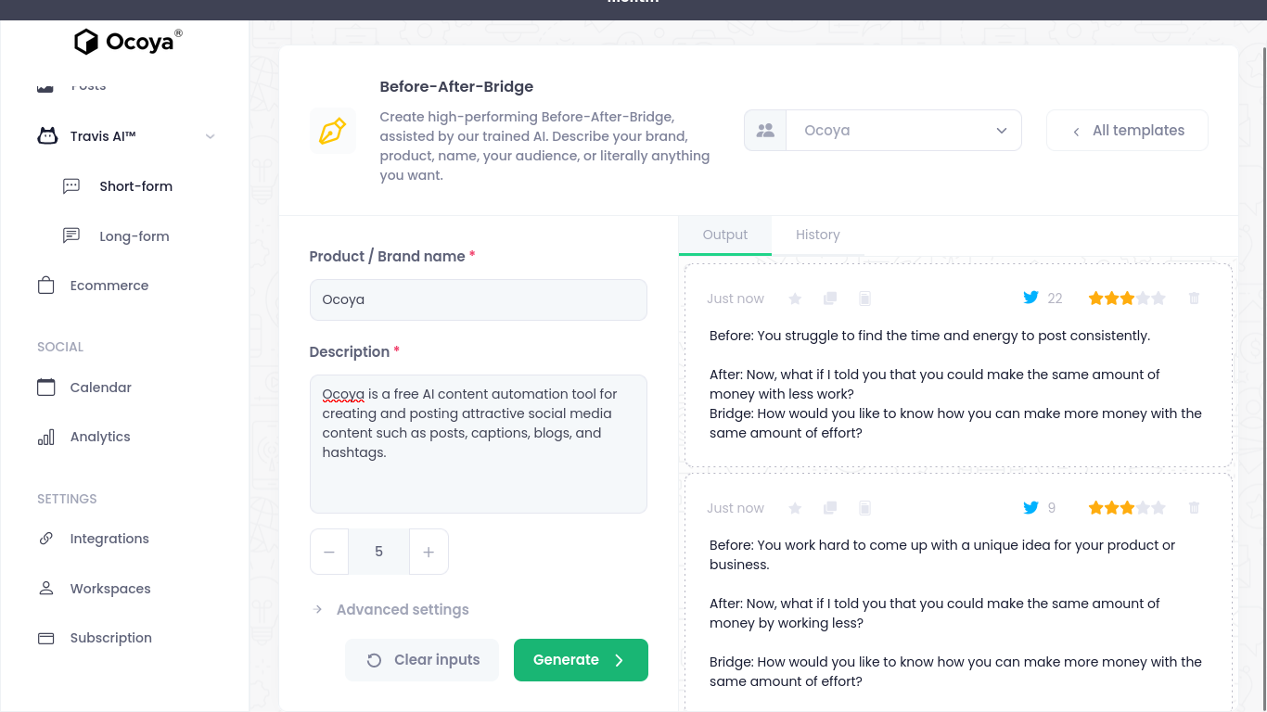Share the first output via Twitter icon
This screenshot has height=712, width=1267.
[x=1030, y=298]
